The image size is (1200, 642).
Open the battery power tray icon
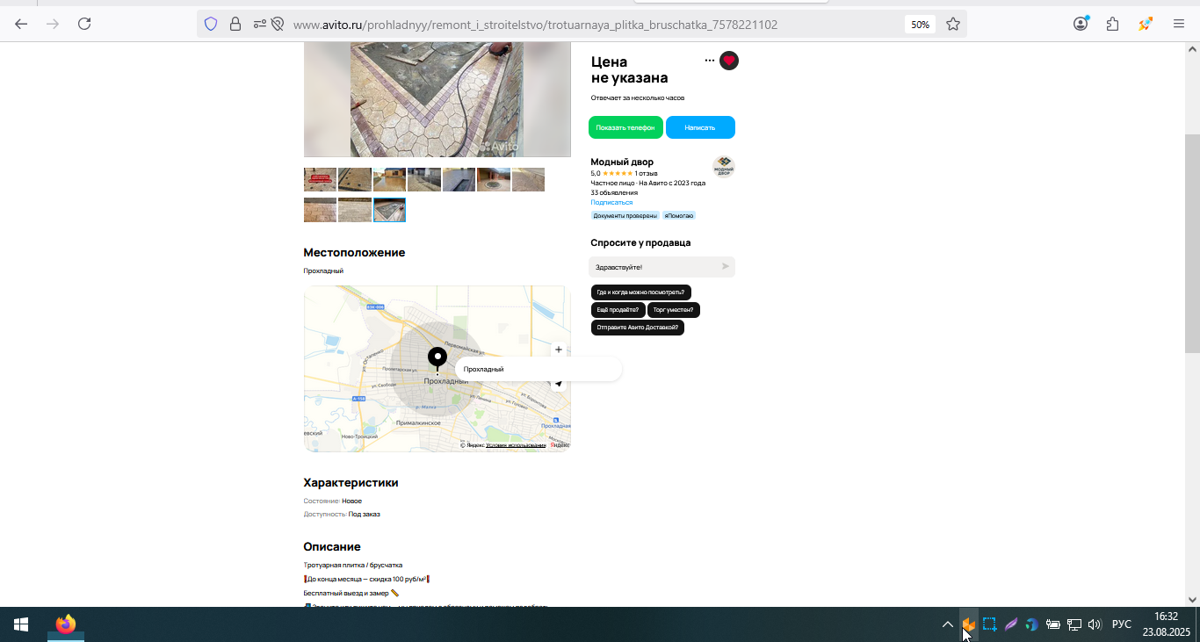point(1053,624)
